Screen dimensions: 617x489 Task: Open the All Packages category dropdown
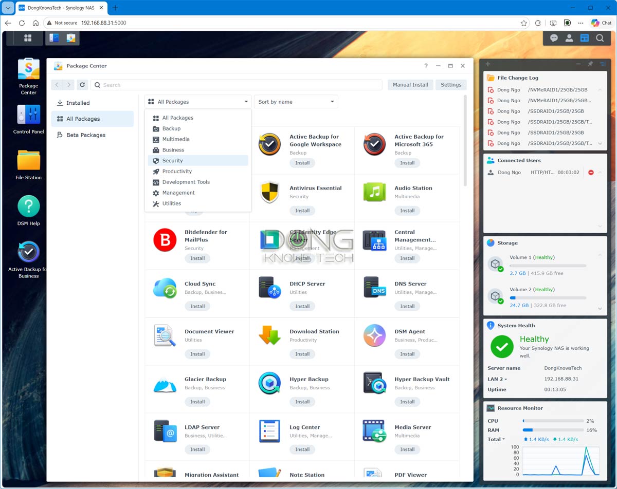point(198,102)
